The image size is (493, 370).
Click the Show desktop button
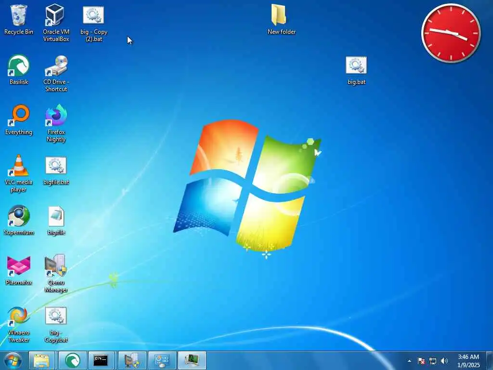pyautogui.click(x=490, y=361)
